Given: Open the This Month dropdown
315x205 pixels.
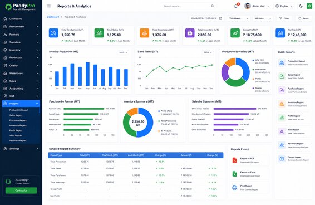Looking at the screenshot, I should click(238, 18).
